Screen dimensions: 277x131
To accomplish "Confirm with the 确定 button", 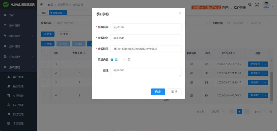I will [x=158, y=92].
